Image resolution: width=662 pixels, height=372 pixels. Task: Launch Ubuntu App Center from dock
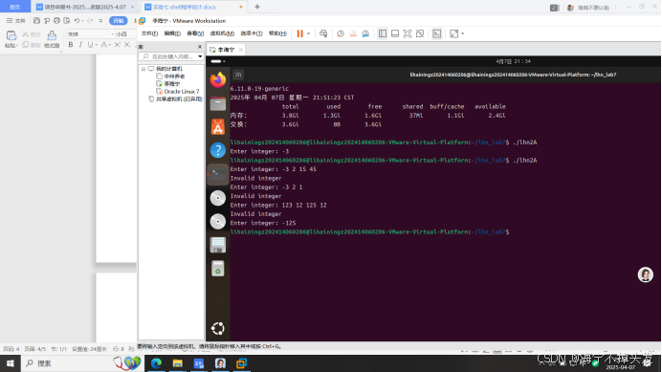(x=218, y=126)
